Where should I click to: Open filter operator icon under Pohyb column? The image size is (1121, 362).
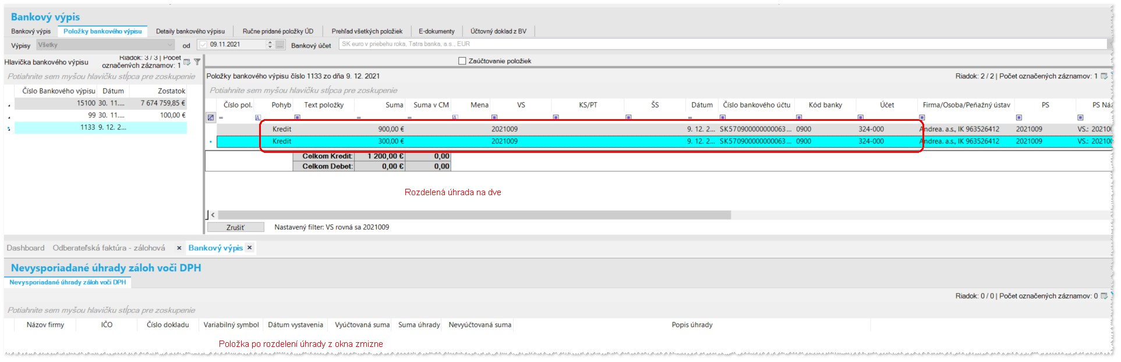pos(259,117)
